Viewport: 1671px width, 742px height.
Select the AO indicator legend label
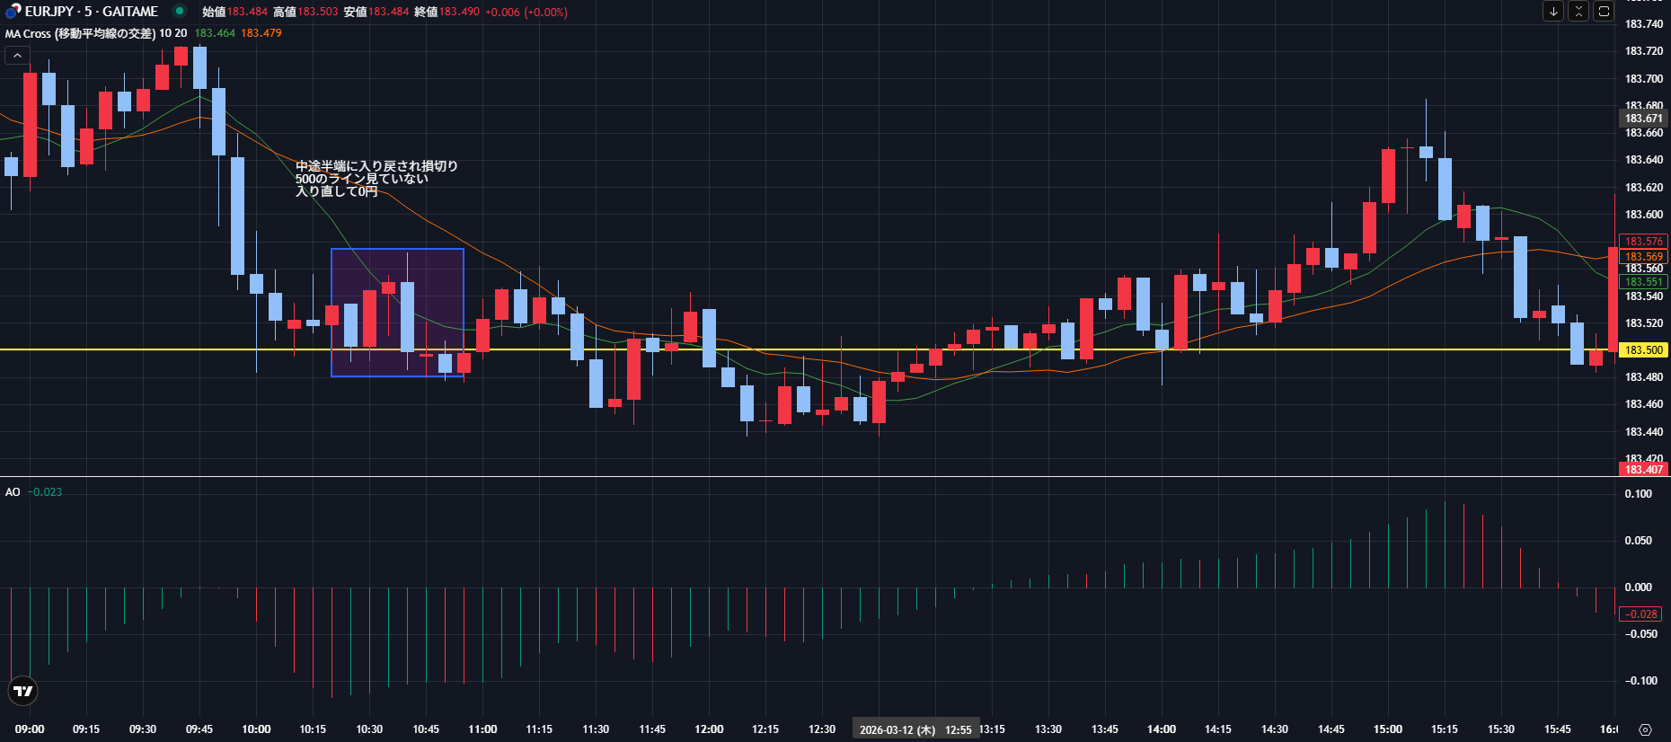(x=13, y=492)
